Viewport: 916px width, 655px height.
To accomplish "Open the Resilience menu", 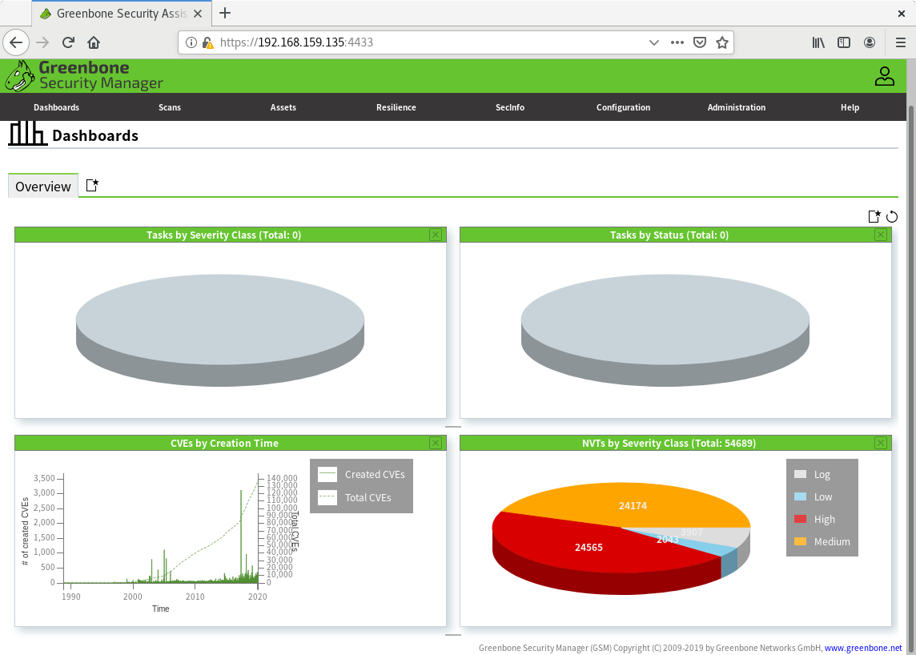I will [x=396, y=107].
